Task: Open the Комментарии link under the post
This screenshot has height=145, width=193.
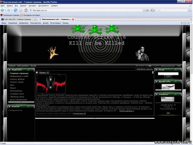Action: click(x=79, y=114)
